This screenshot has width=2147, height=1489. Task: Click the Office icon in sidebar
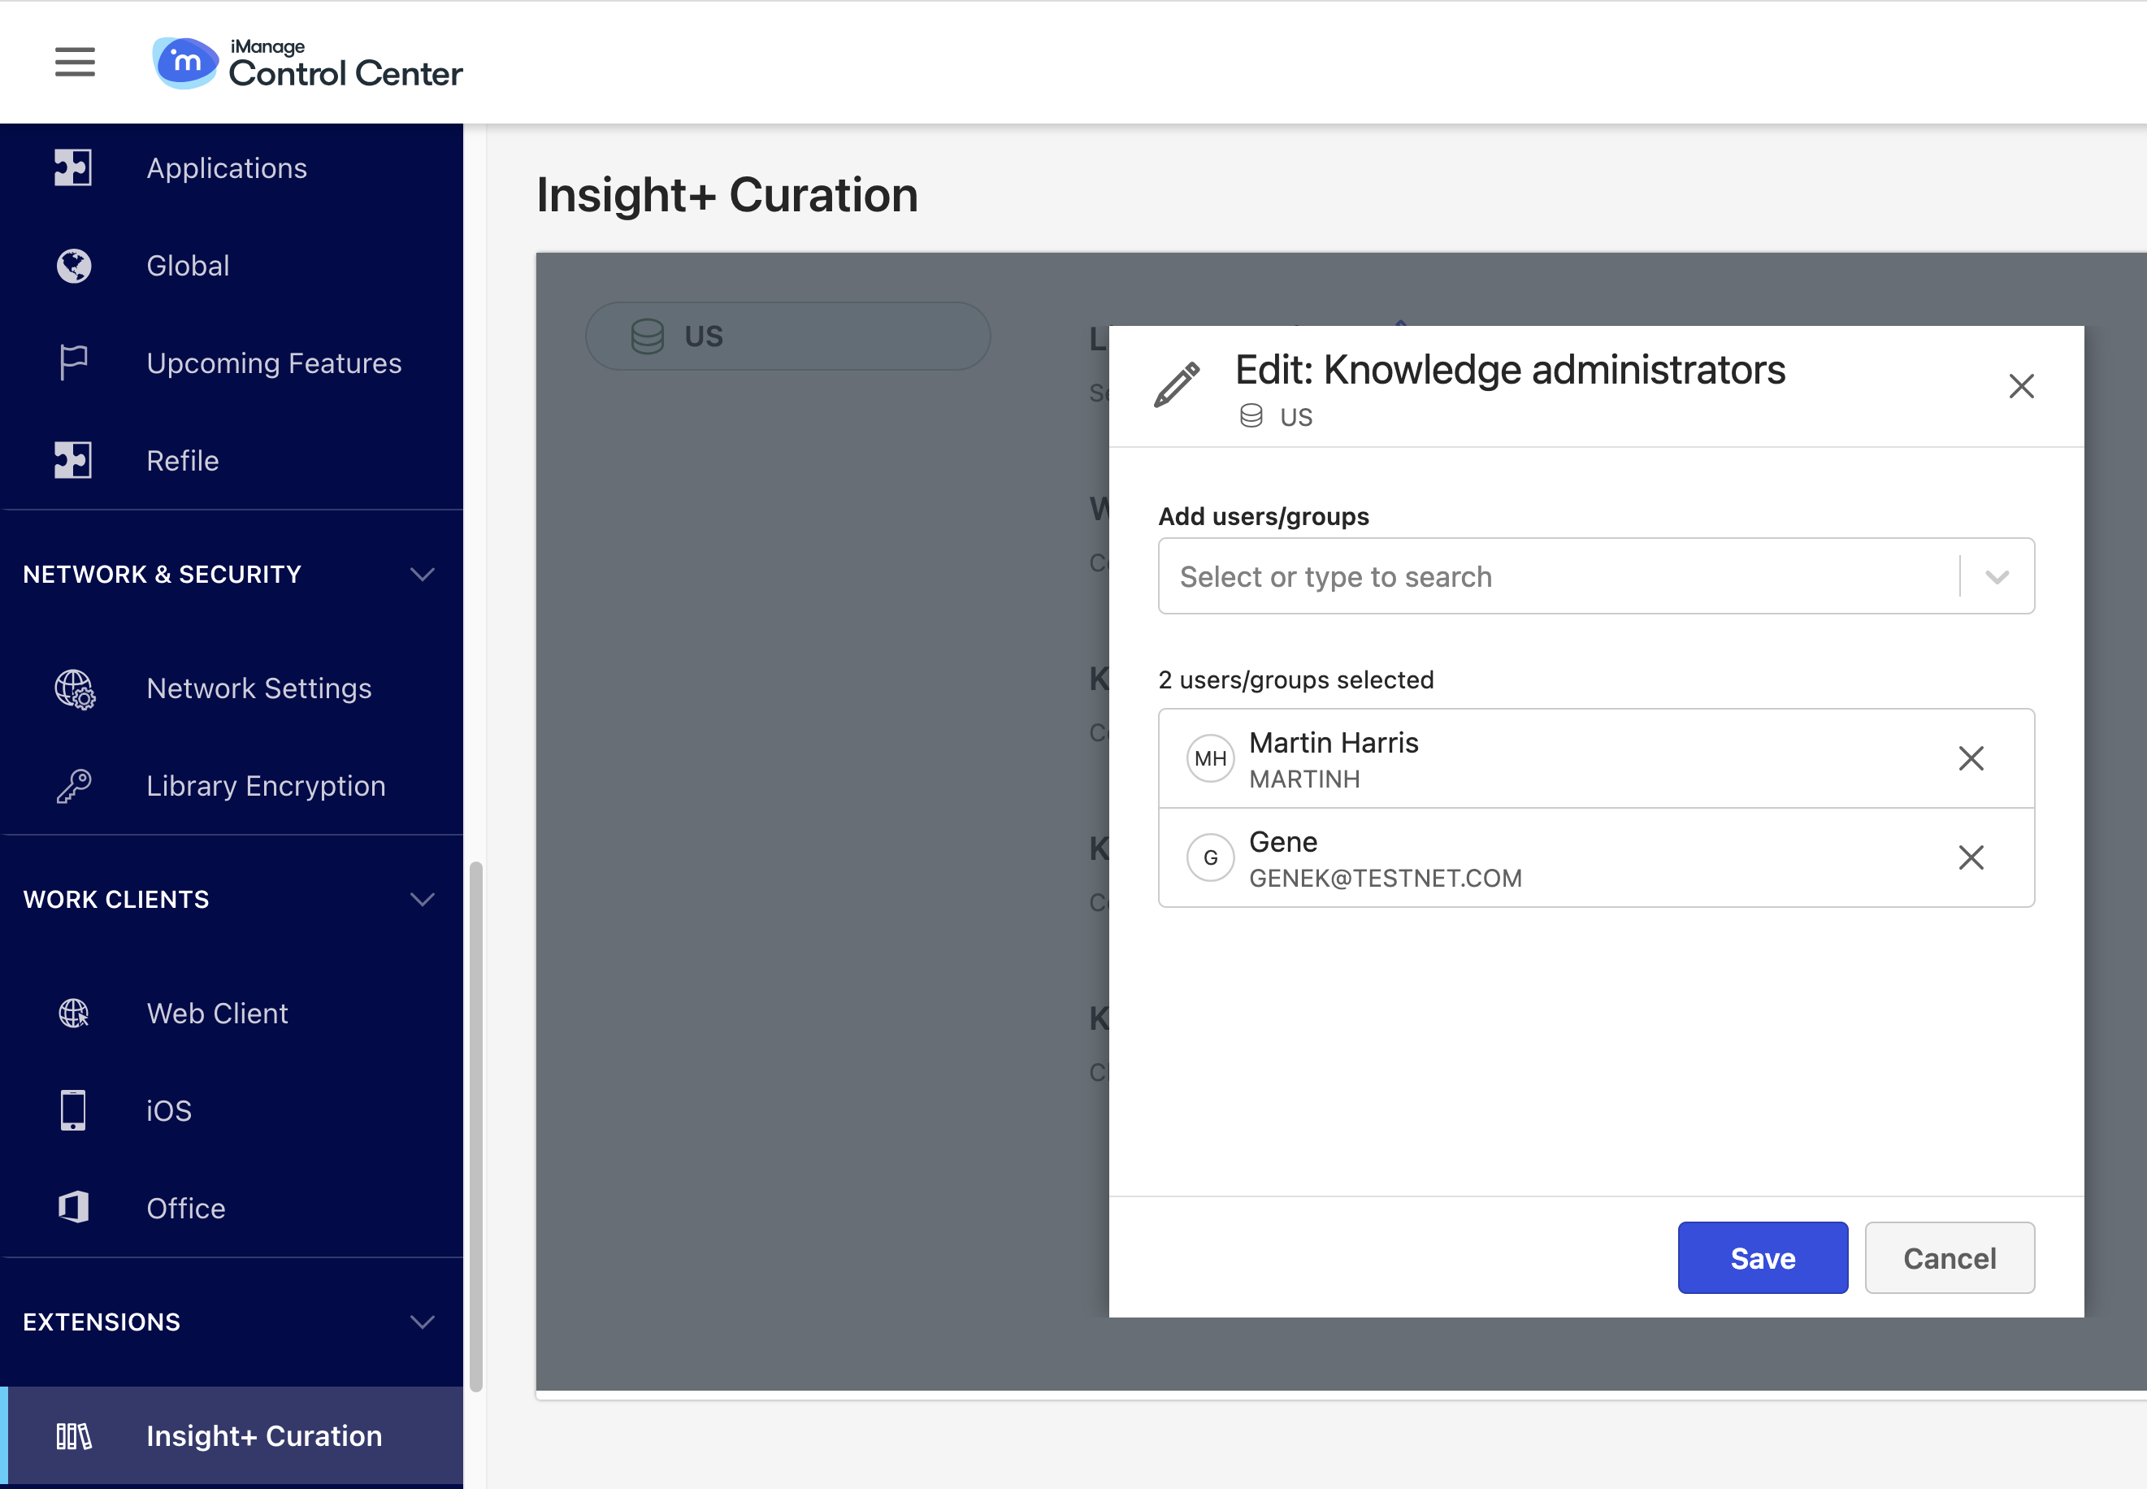[x=73, y=1208]
